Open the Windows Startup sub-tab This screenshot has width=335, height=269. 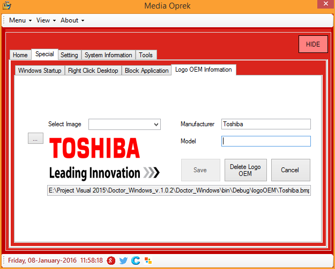coord(40,71)
